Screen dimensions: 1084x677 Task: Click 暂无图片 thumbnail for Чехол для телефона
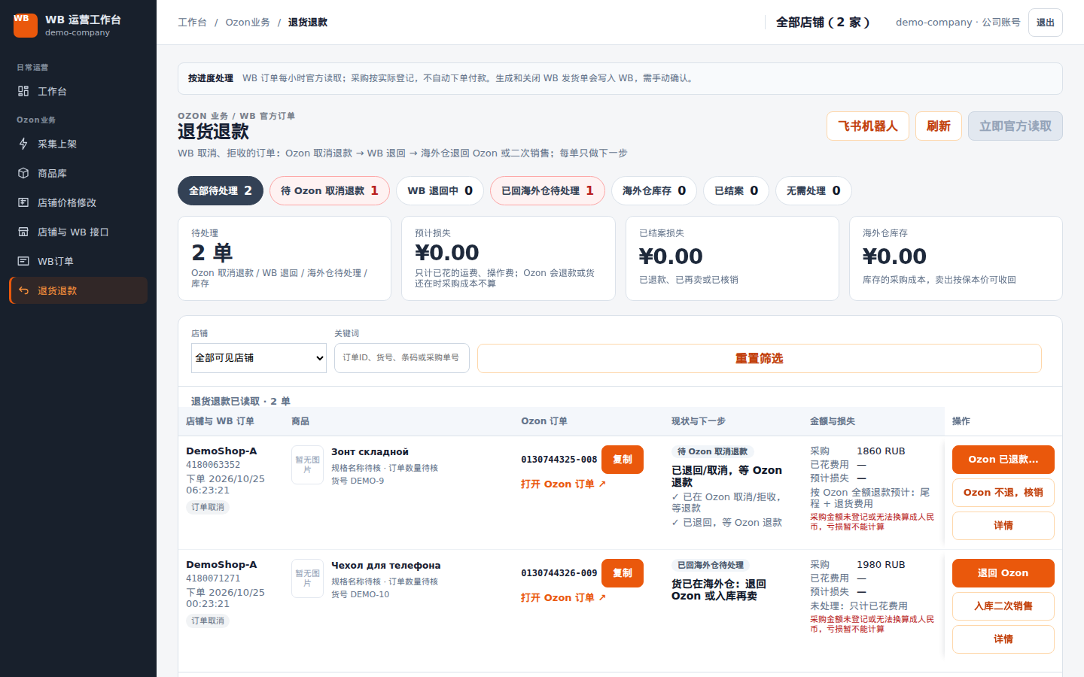pos(307,578)
